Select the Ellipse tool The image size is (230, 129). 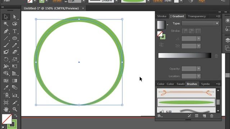click(x=14, y=38)
